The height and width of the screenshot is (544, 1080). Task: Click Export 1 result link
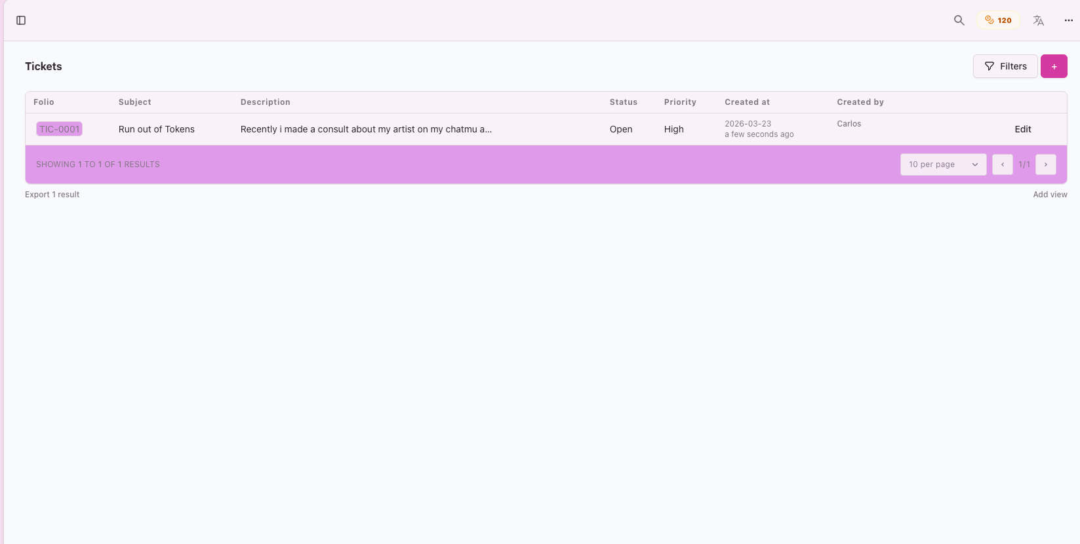tap(52, 195)
